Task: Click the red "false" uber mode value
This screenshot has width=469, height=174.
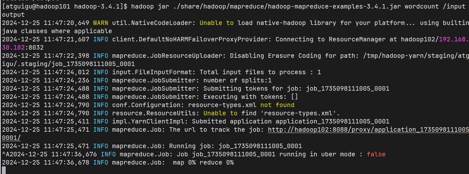Action: (x=376, y=154)
